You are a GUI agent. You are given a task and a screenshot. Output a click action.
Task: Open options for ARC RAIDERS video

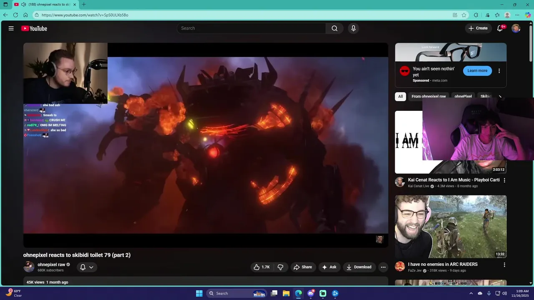click(x=504, y=265)
